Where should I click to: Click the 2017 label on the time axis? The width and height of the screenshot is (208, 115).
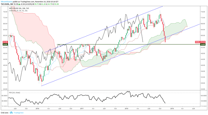pyautogui.click(x=82, y=109)
